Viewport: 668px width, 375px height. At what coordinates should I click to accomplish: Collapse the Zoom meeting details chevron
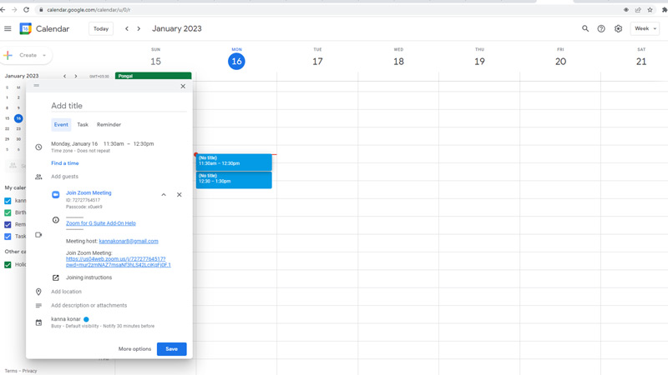[x=164, y=195]
